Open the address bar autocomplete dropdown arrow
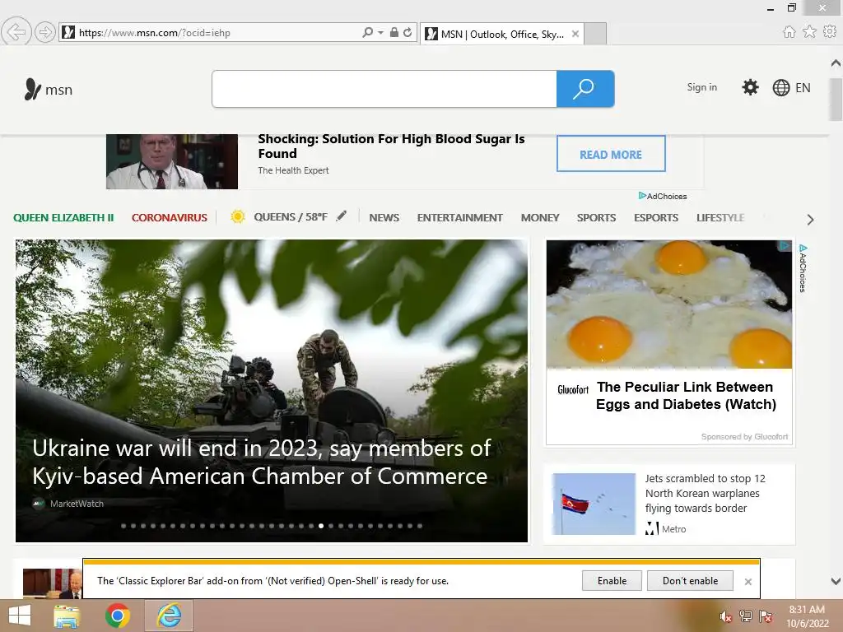This screenshot has width=843, height=632. tap(380, 32)
